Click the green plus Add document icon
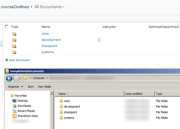Viewport: 180px width, 129px height. tap(7, 60)
